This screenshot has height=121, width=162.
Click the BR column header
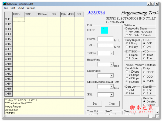point(54,14)
